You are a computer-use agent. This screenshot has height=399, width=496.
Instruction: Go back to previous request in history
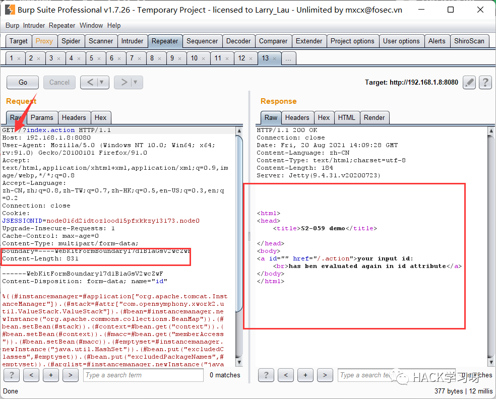pyautogui.click(x=90, y=82)
